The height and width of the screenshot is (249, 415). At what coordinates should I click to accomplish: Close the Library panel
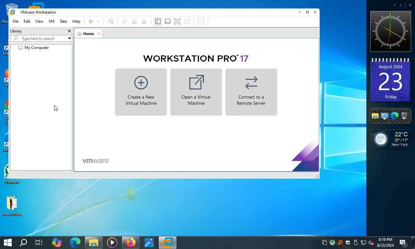coord(69,31)
